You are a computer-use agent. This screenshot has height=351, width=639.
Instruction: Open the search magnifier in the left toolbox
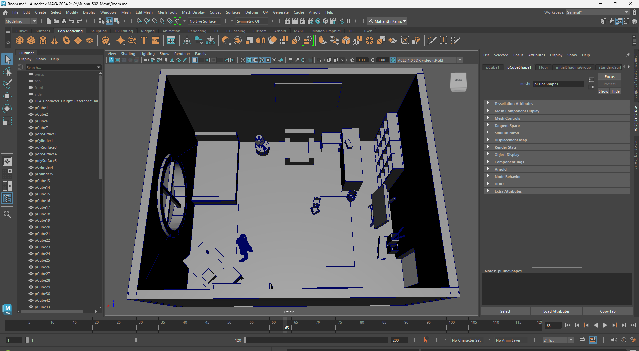pos(7,215)
